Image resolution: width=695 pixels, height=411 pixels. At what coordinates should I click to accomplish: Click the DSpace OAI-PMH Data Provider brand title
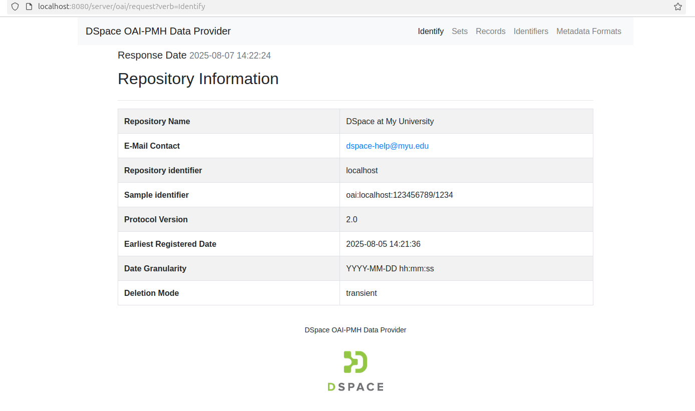click(x=158, y=31)
